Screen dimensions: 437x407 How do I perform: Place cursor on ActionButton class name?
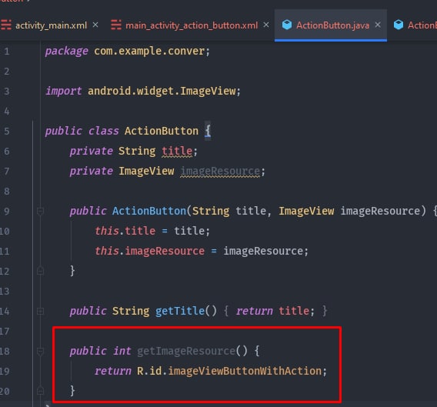[x=162, y=131]
